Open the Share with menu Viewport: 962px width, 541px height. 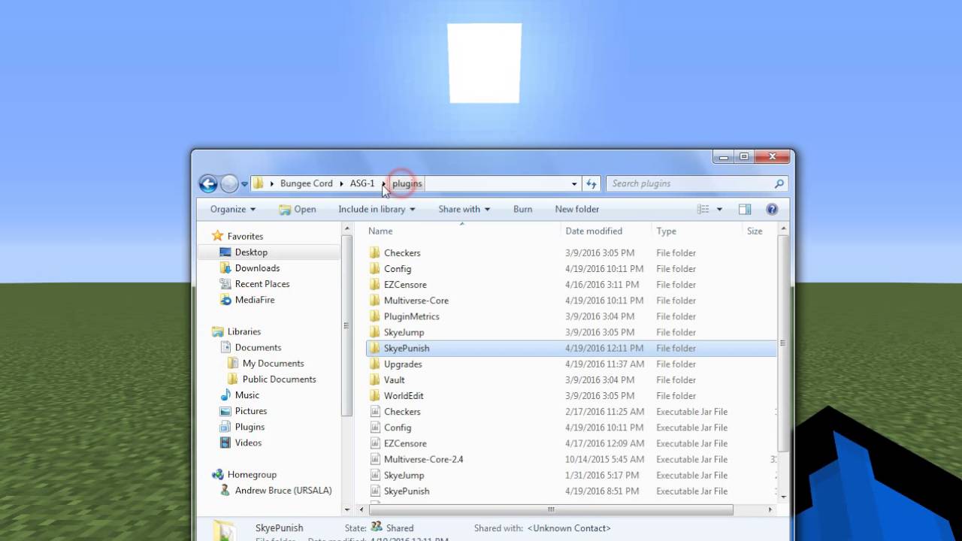coord(464,209)
